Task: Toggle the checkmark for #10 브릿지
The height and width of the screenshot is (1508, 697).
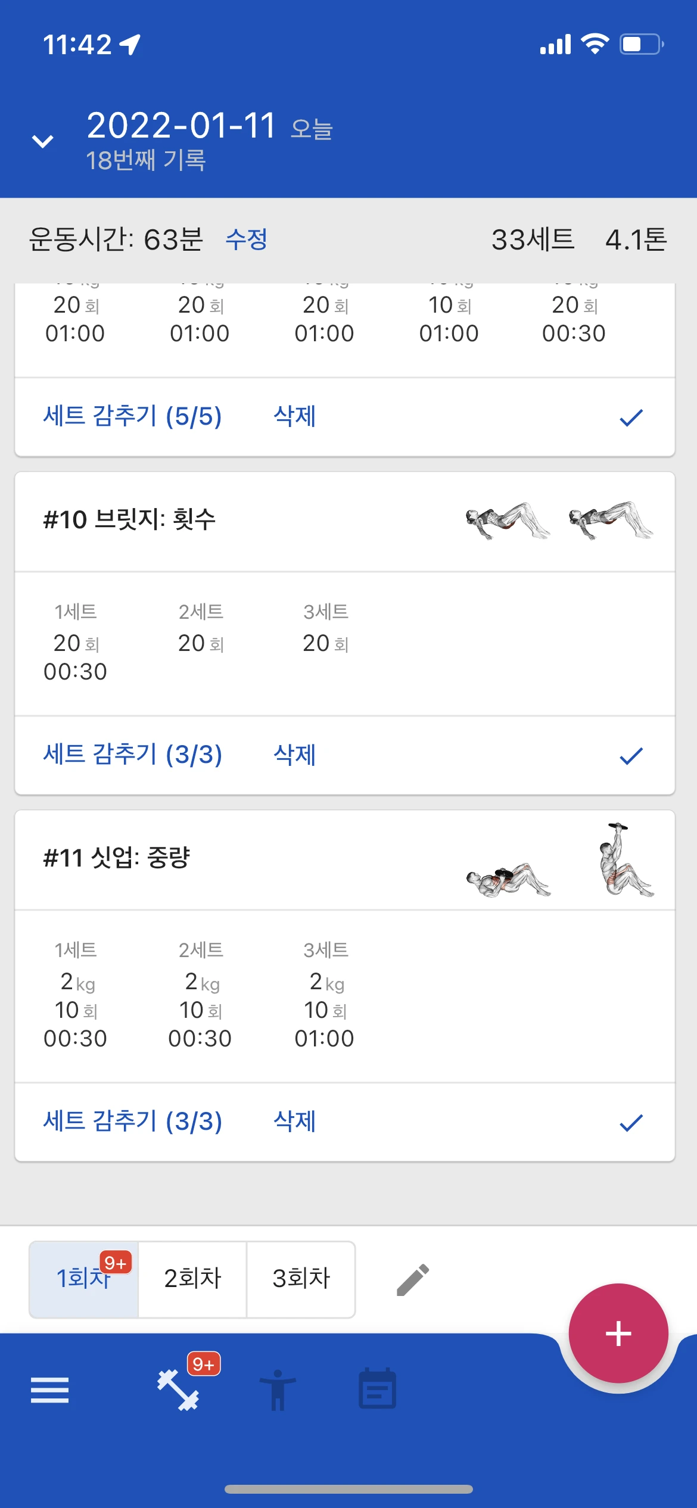Action: 631,756
